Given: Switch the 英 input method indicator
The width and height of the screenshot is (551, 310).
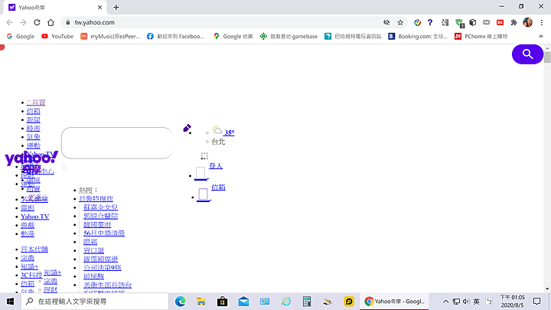Looking at the screenshot, I should click(477, 302).
